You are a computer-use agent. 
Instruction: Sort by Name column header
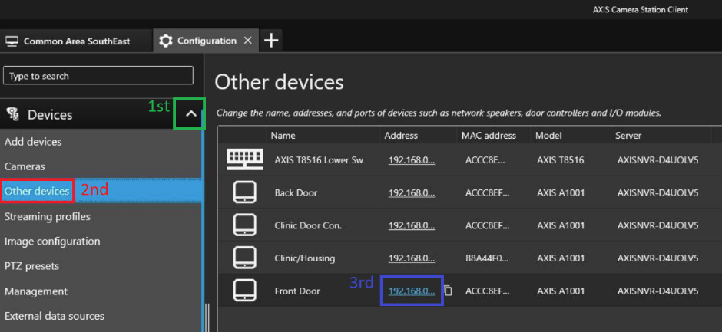pyautogui.click(x=283, y=136)
